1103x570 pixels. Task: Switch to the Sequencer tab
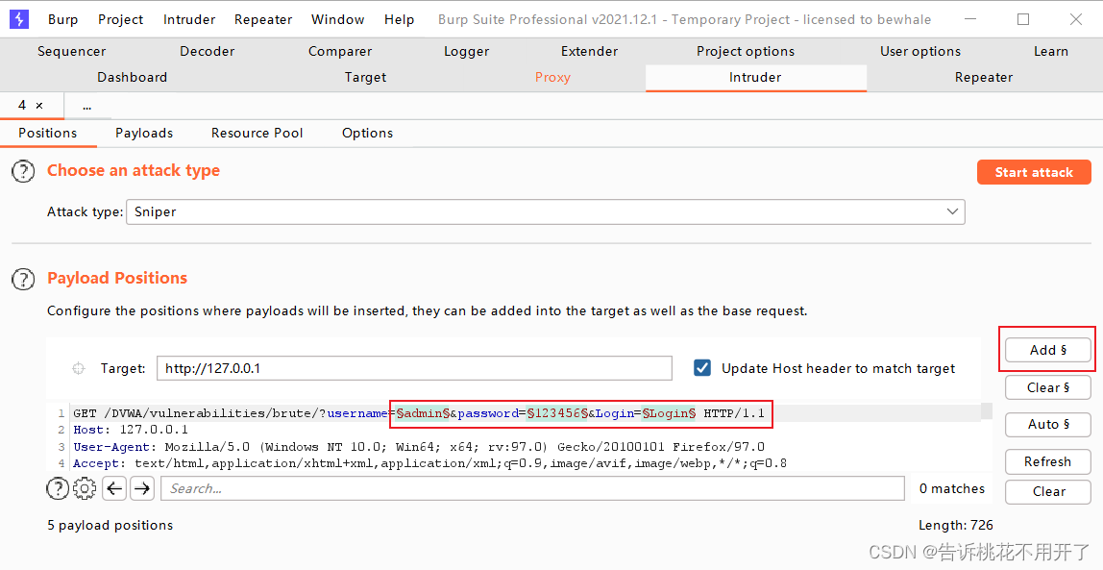click(72, 51)
